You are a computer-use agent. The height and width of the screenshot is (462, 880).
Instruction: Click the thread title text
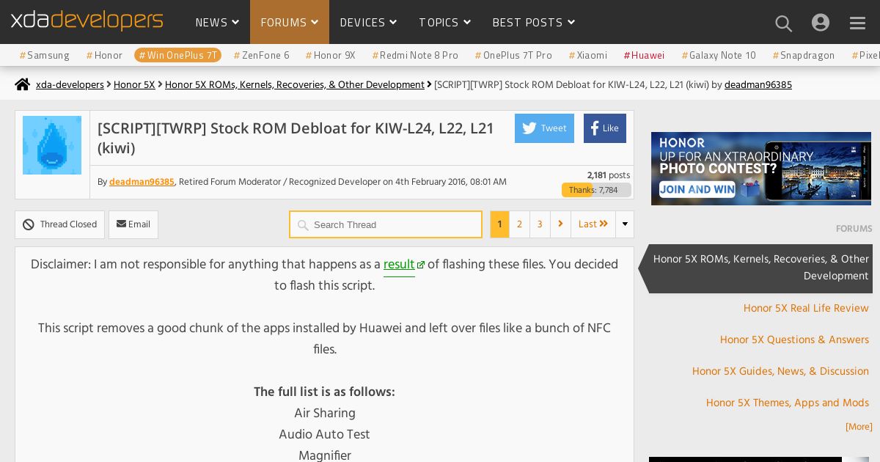(x=296, y=138)
